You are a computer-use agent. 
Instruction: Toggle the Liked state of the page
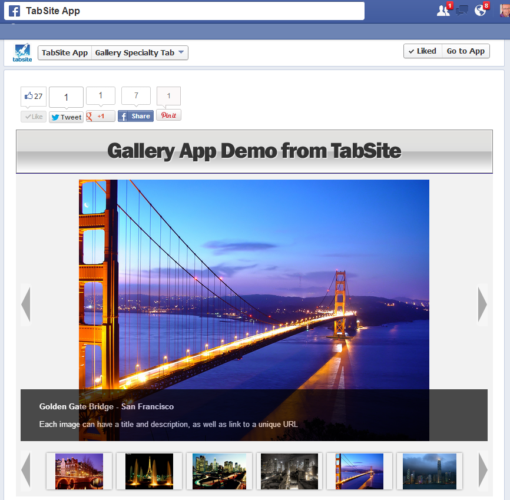(422, 51)
